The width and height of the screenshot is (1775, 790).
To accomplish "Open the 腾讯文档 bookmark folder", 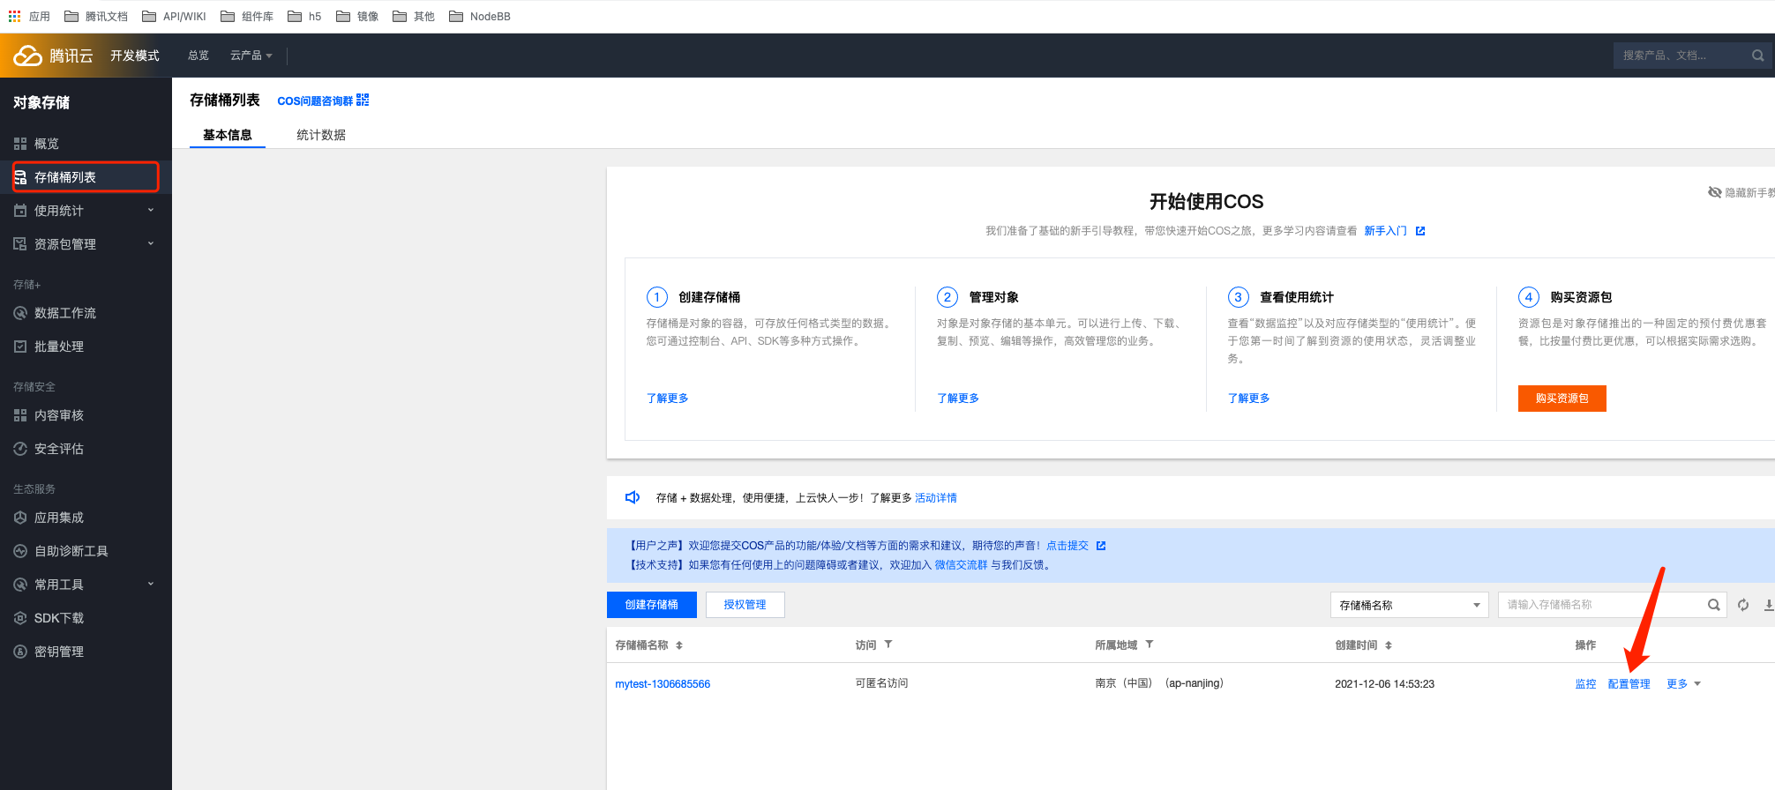I will pos(96,16).
